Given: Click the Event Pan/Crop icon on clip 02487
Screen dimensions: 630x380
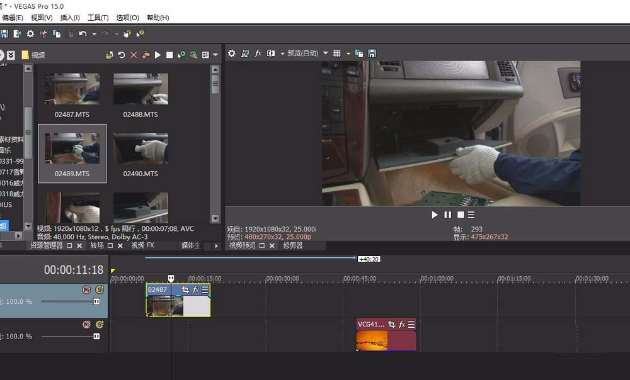Looking at the screenshot, I should coord(185,290).
